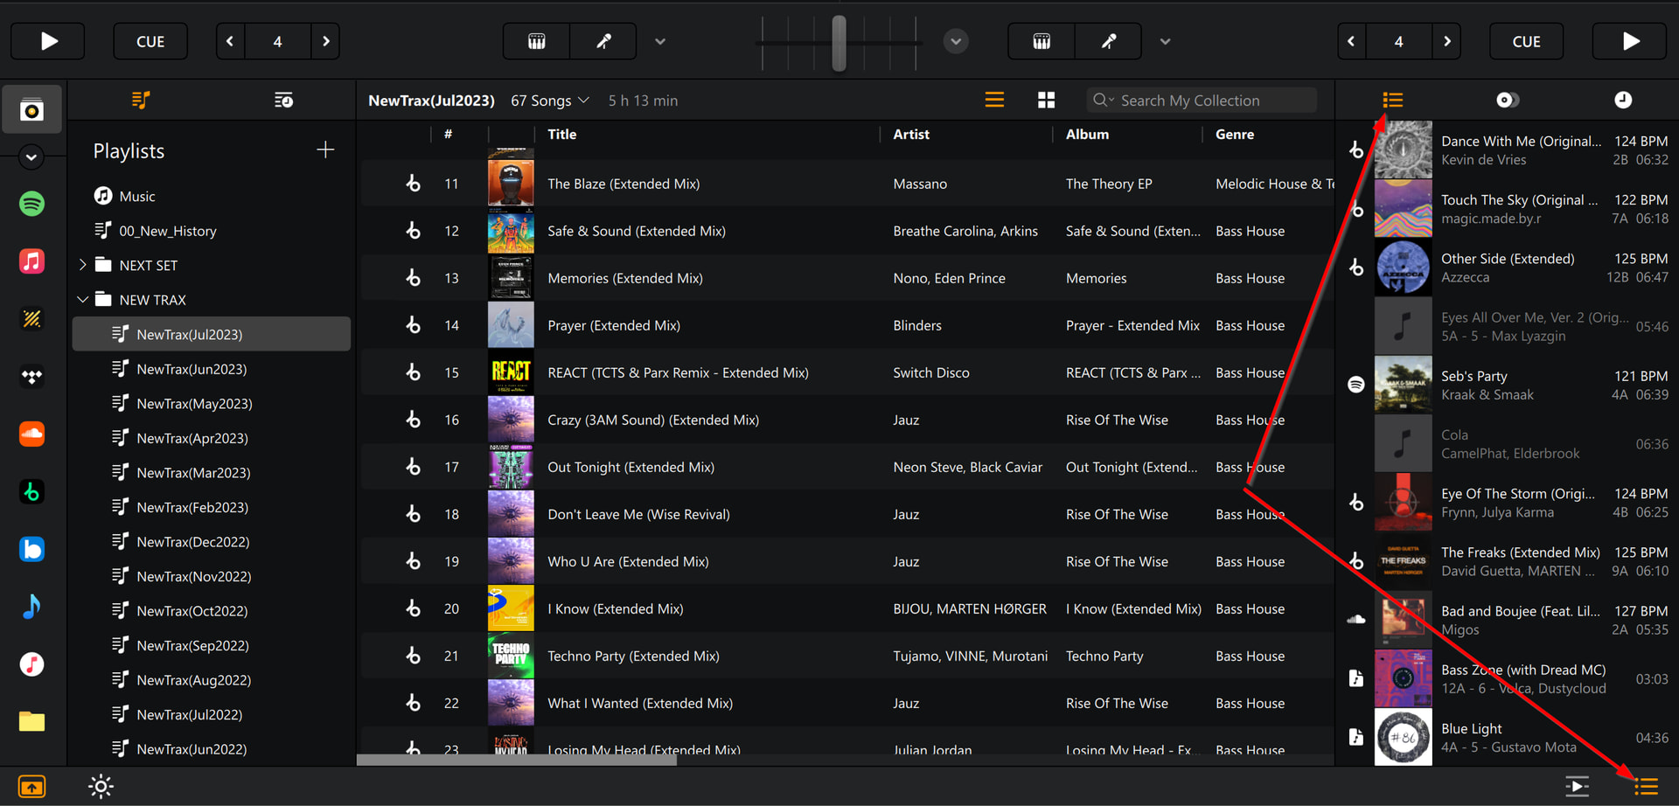Switch to the history clock tab
This screenshot has width=1679, height=806.
[x=1622, y=101]
